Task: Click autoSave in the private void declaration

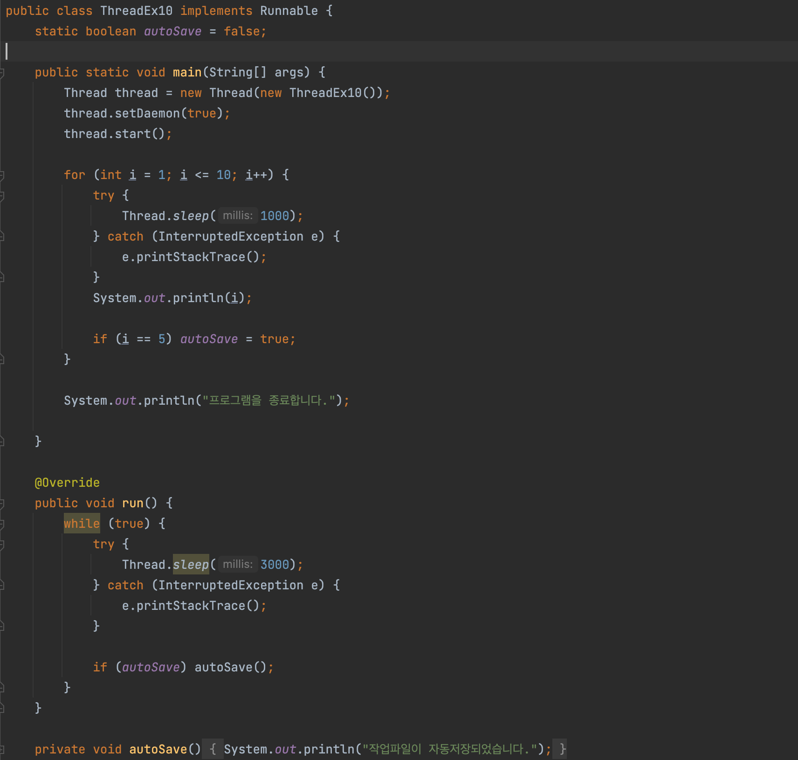Action: point(158,749)
